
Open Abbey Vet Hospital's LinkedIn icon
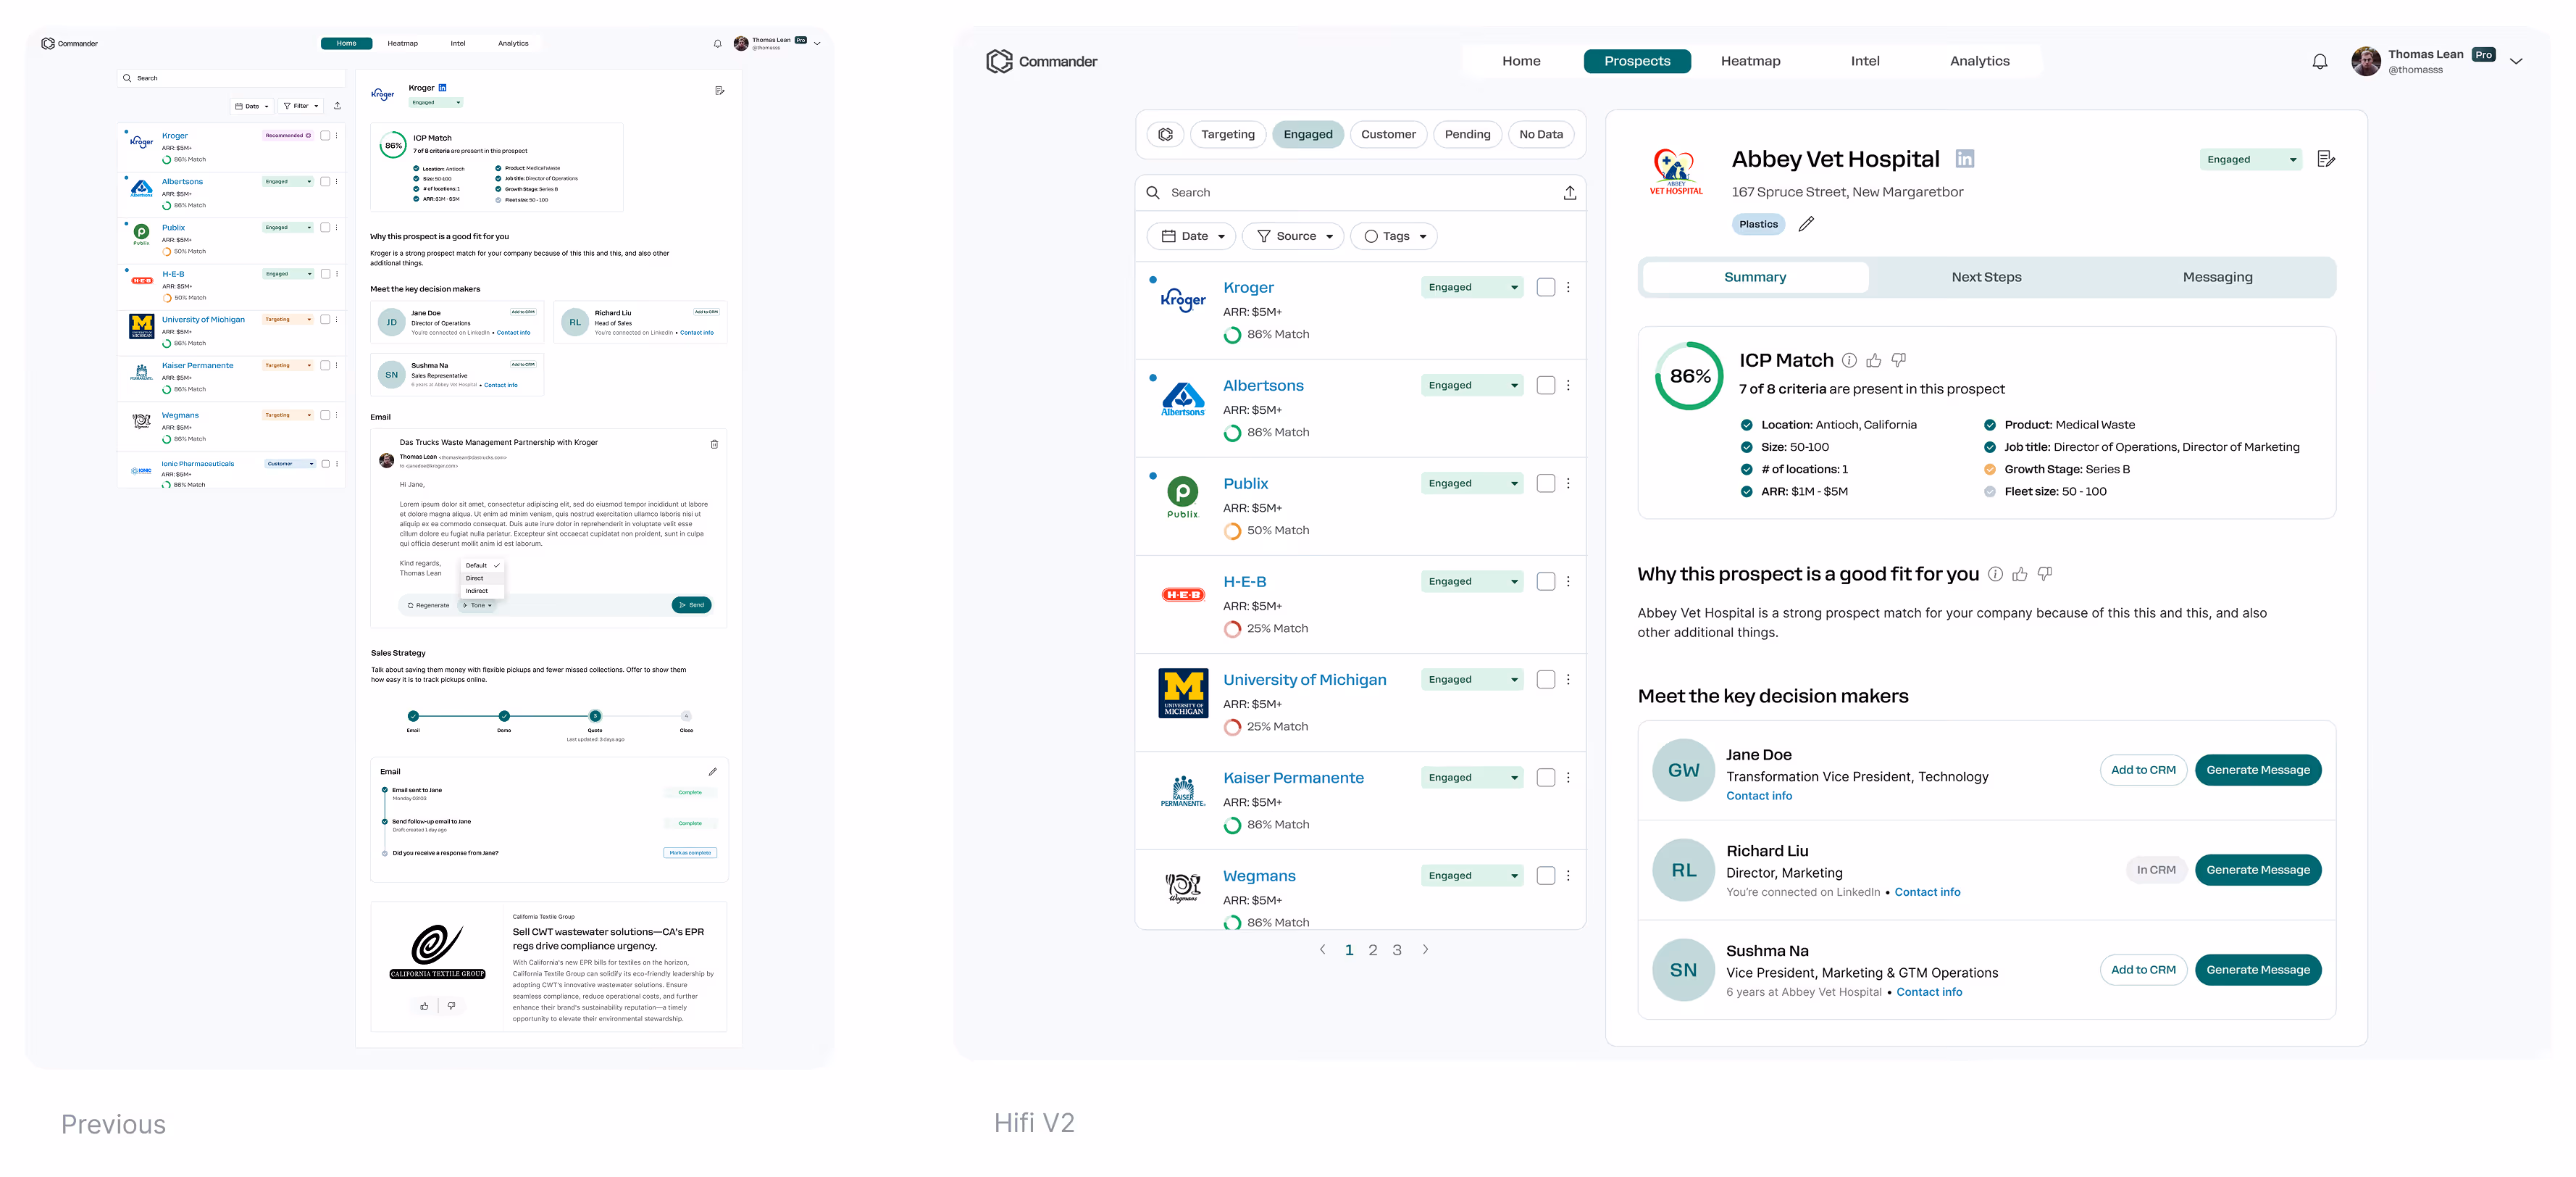[1964, 159]
